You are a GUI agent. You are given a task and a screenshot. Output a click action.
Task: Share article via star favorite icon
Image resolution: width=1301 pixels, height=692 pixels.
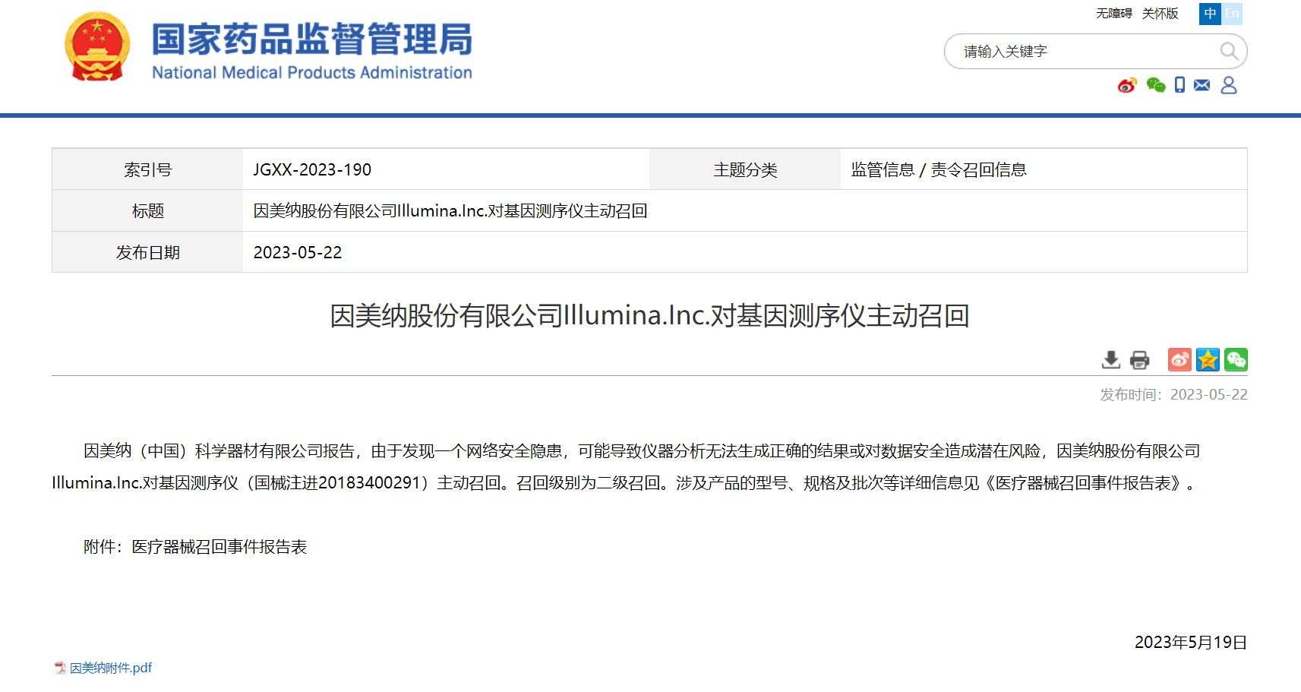(x=1208, y=359)
